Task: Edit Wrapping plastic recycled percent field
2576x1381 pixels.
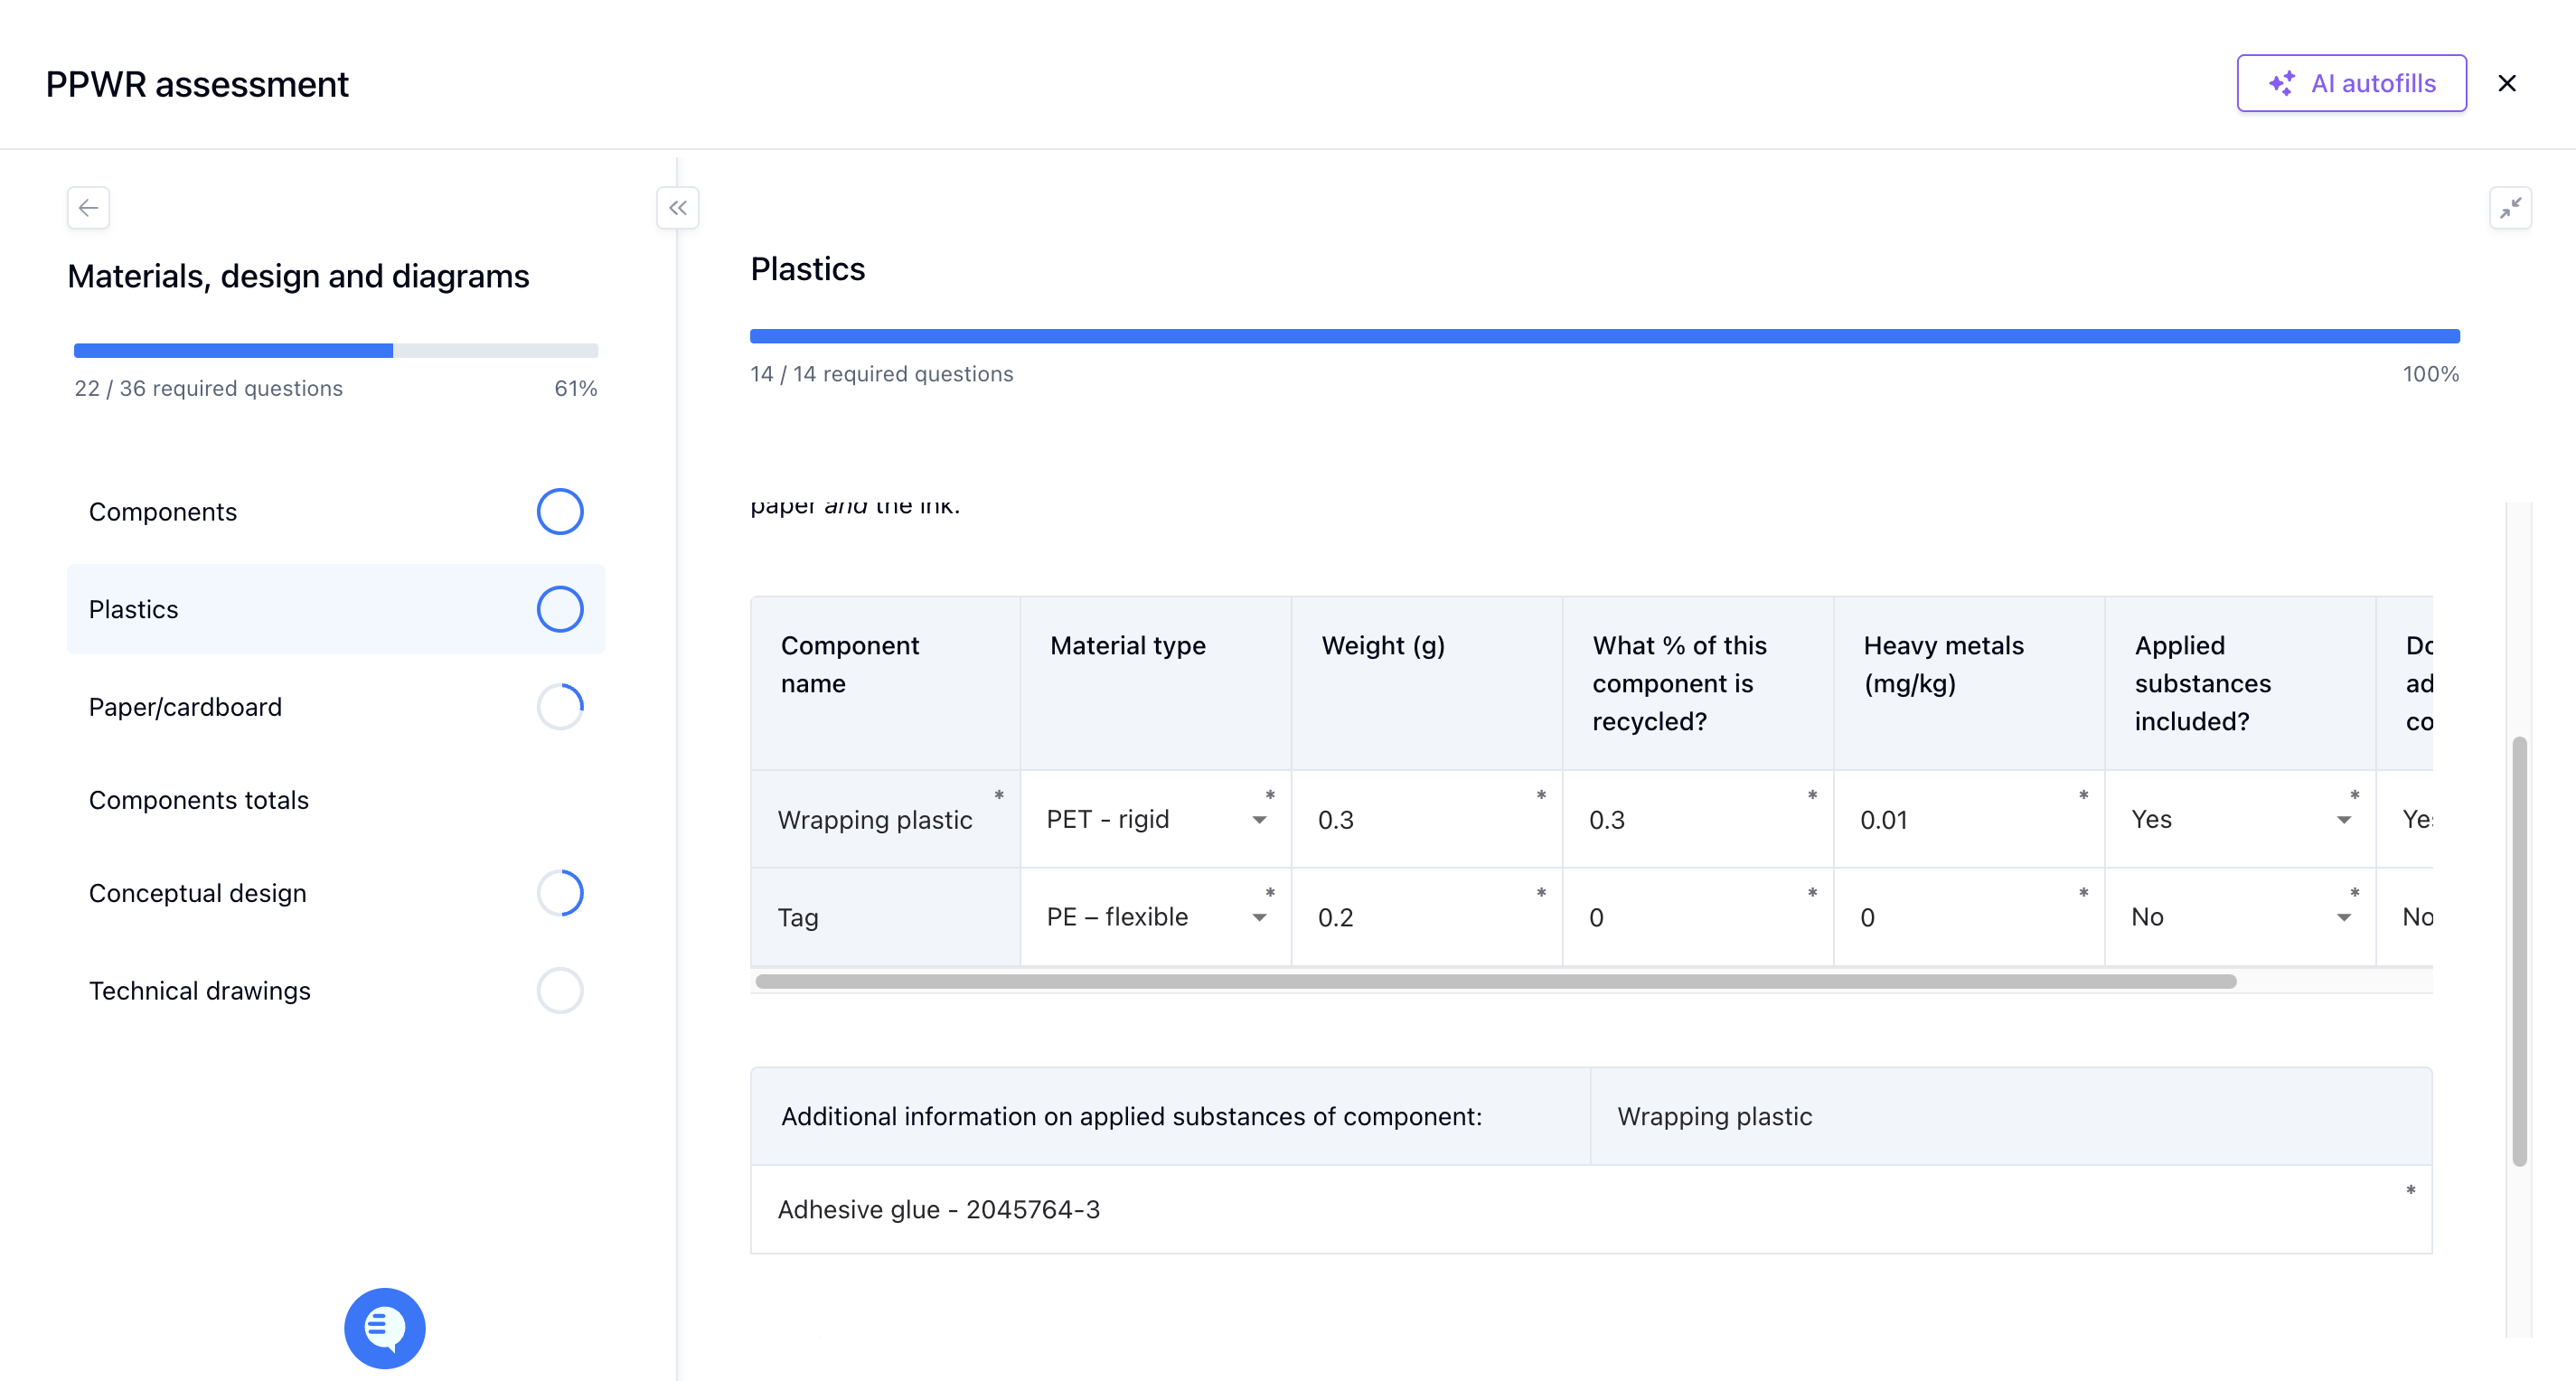Action: [1698, 819]
